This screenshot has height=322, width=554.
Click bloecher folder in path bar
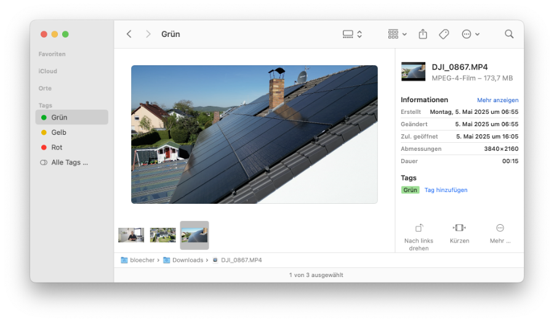138,260
